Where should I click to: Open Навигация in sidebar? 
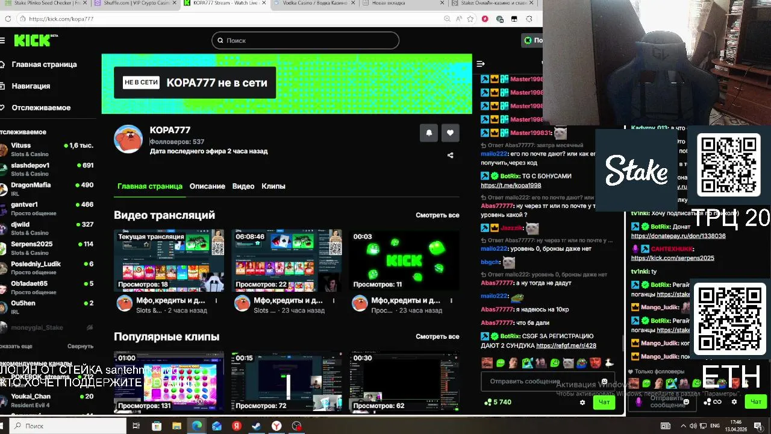pos(26,86)
